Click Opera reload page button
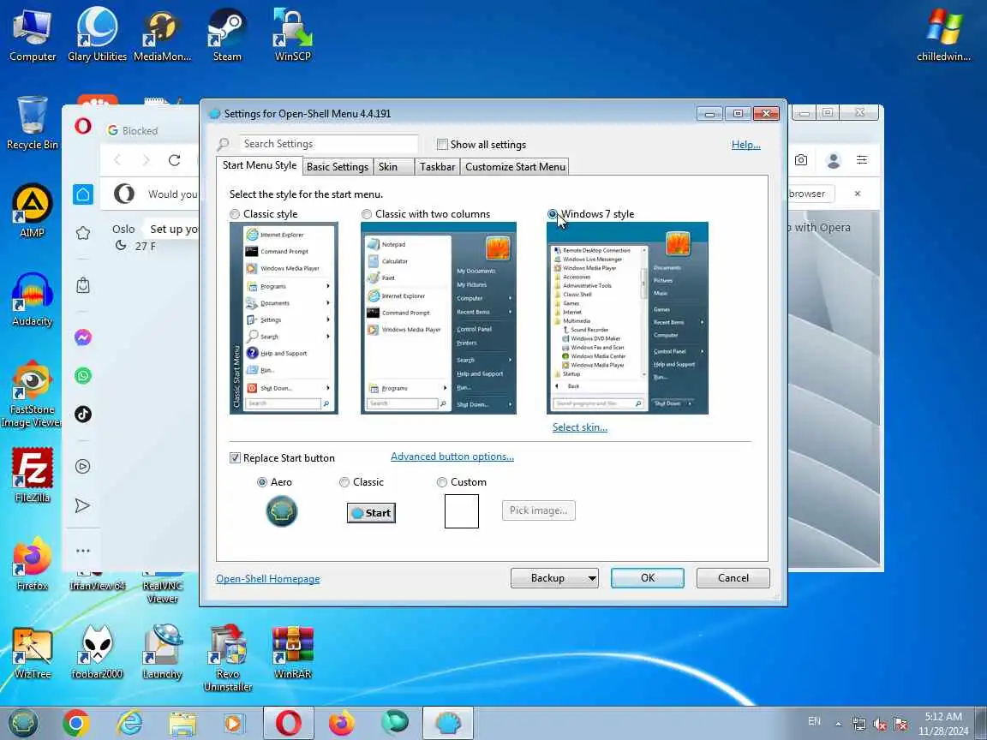The width and height of the screenshot is (987, 740). coord(175,160)
